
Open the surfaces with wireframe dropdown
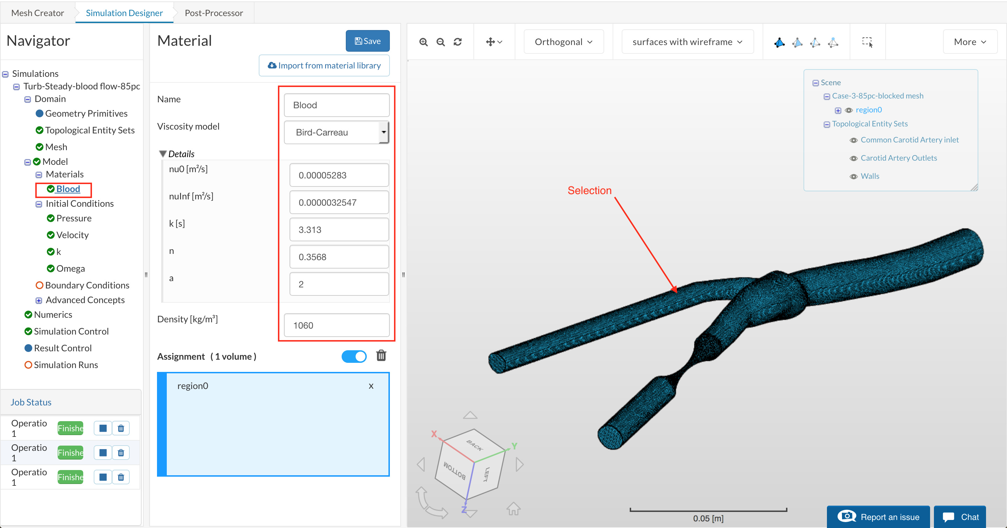click(687, 42)
